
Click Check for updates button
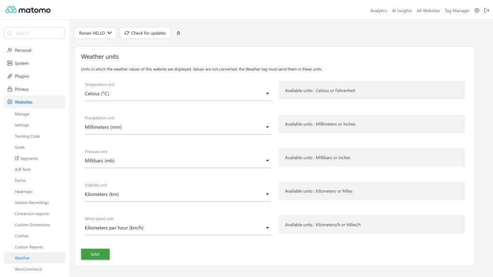click(x=145, y=33)
